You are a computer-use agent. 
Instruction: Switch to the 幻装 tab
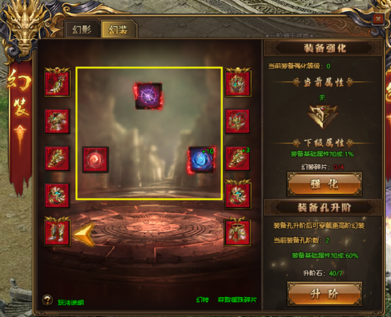(119, 29)
